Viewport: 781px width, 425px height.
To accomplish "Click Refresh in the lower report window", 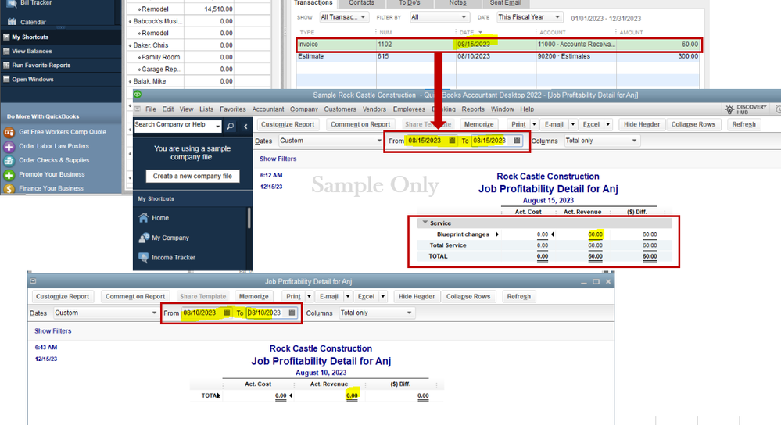I will point(518,296).
